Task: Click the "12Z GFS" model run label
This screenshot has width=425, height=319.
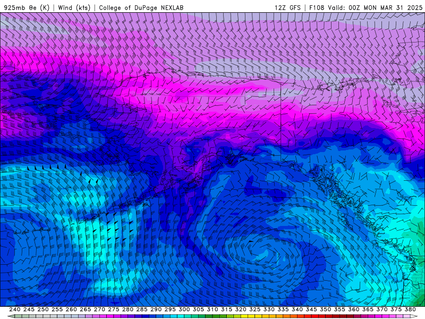Action: click(x=287, y=7)
